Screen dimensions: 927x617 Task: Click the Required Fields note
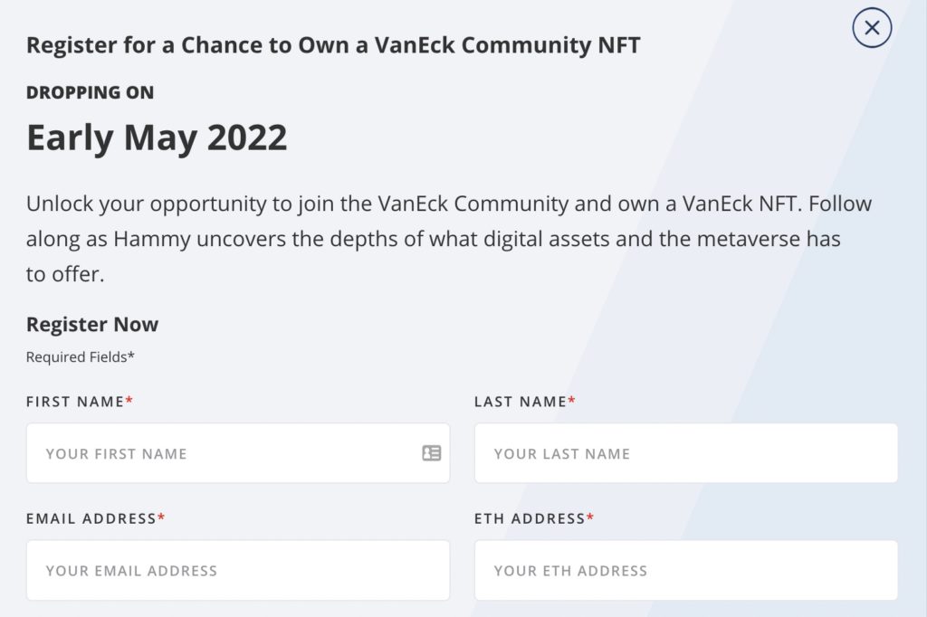pos(81,357)
